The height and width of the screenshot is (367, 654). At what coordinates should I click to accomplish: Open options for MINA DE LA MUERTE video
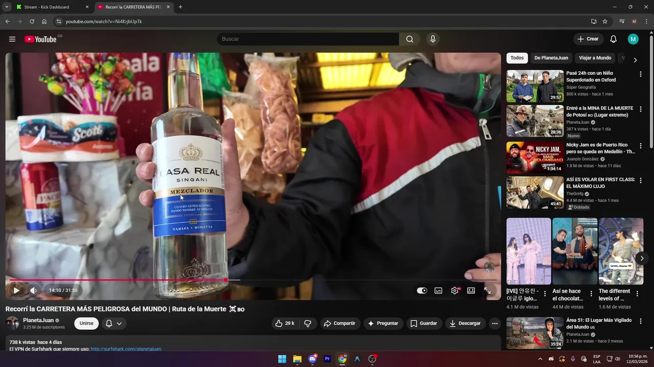tap(640, 109)
